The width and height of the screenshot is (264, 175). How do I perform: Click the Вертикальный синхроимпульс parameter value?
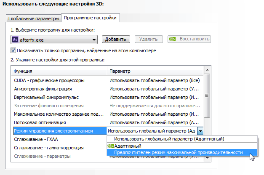point(154,97)
